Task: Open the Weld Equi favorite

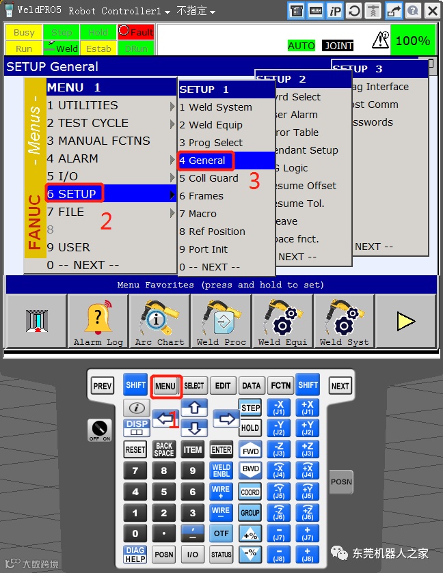Action: (282, 322)
